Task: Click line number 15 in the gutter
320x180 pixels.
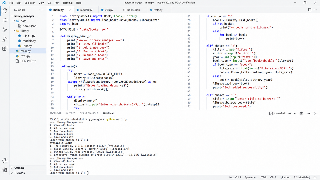Action: (52, 66)
